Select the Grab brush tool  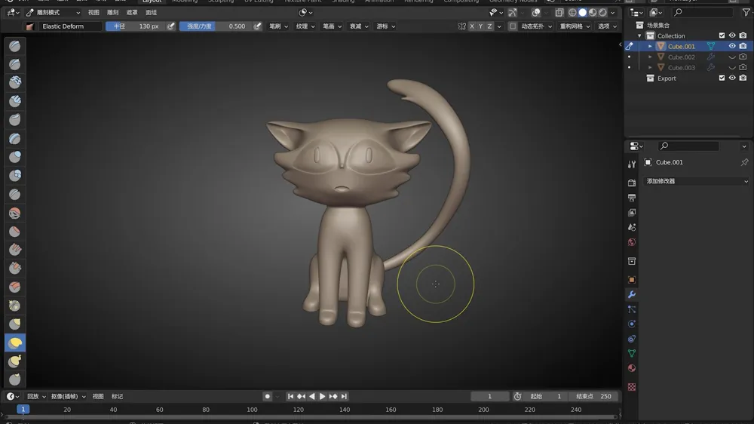(x=15, y=324)
